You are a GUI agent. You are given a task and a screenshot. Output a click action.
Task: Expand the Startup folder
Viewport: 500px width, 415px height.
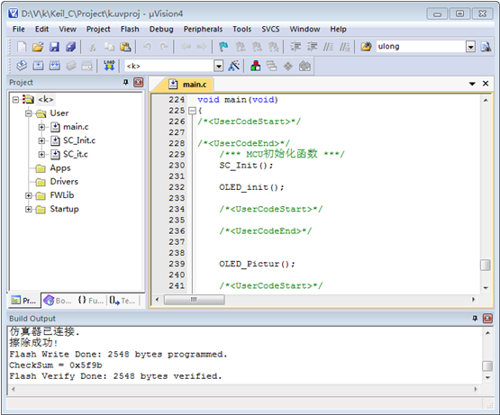(x=29, y=209)
